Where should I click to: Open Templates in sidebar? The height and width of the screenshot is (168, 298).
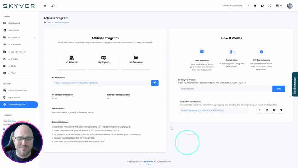(x=13, y=30)
